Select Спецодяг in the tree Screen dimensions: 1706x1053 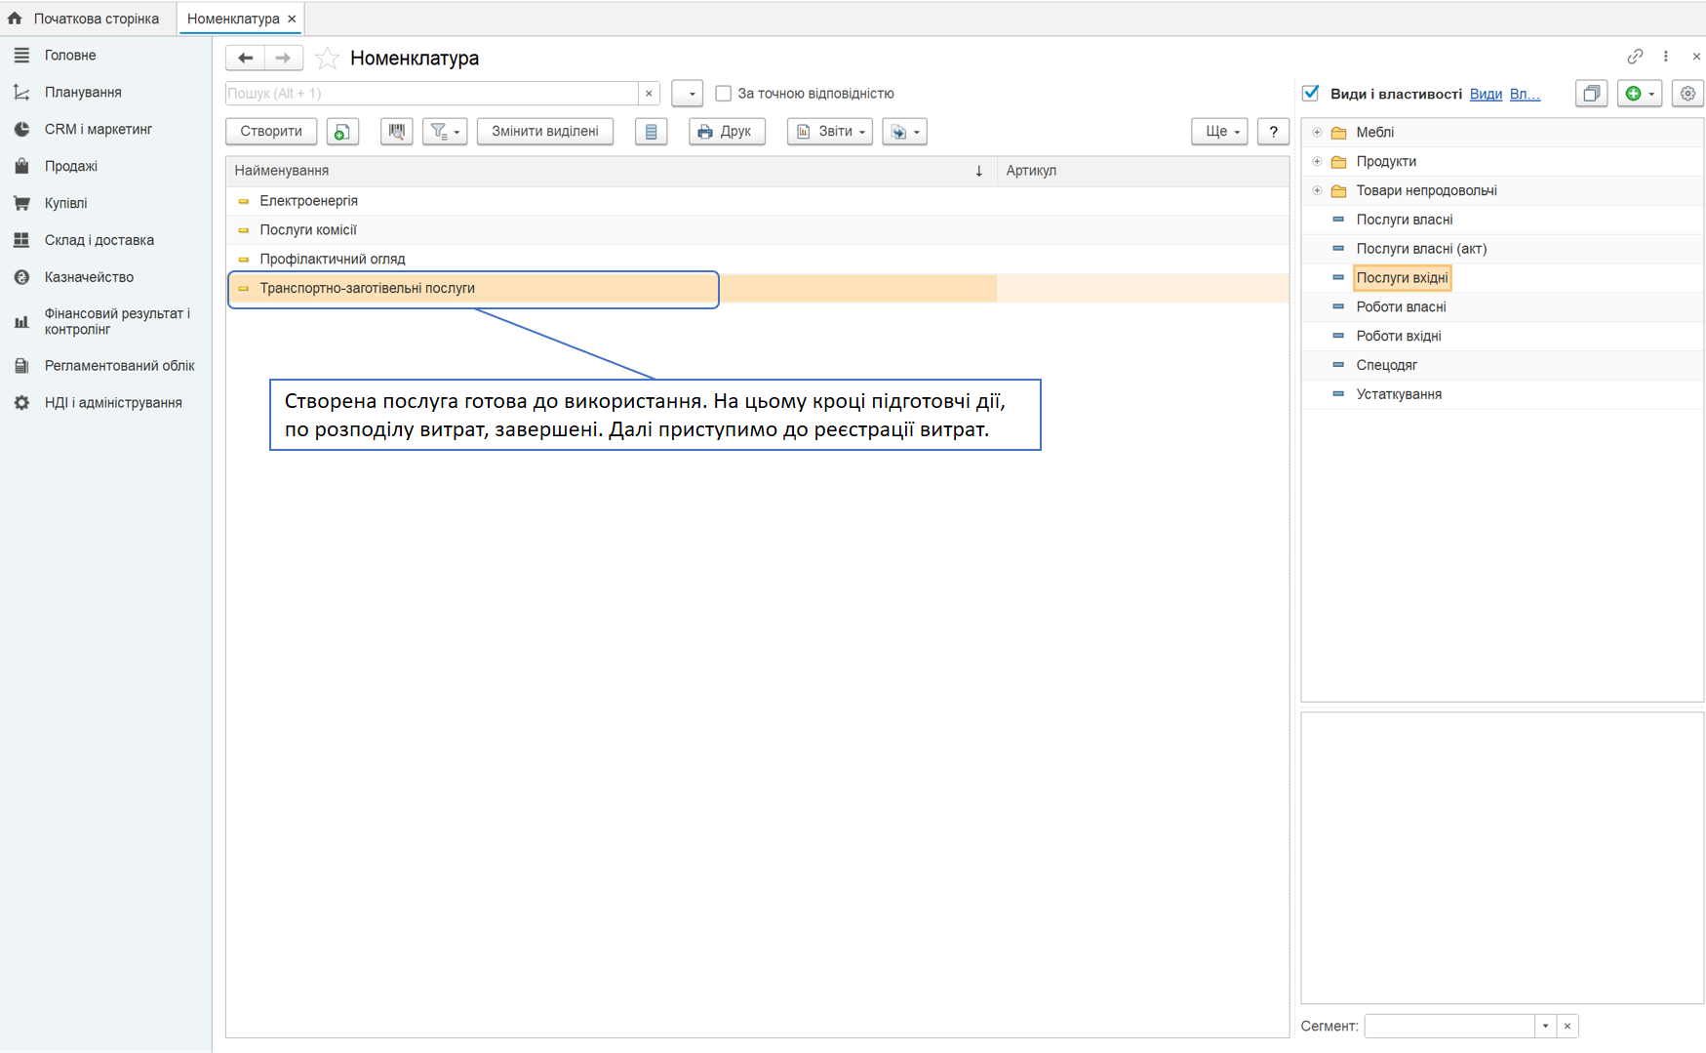point(1386,365)
